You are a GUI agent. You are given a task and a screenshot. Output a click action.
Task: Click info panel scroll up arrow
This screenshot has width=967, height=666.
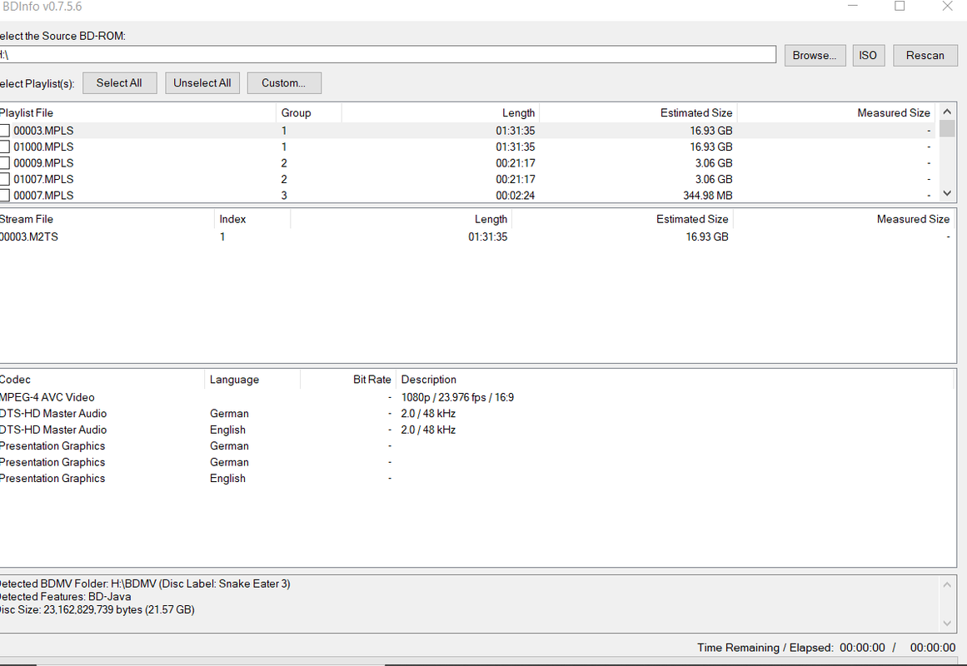coord(947,584)
